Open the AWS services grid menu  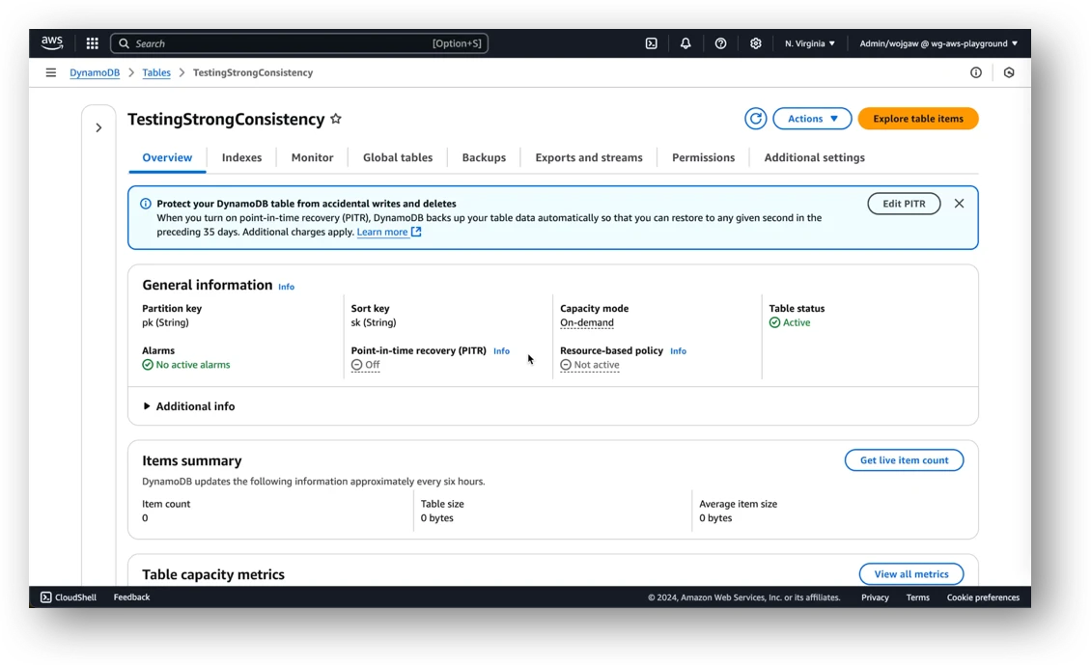click(92, 43)
